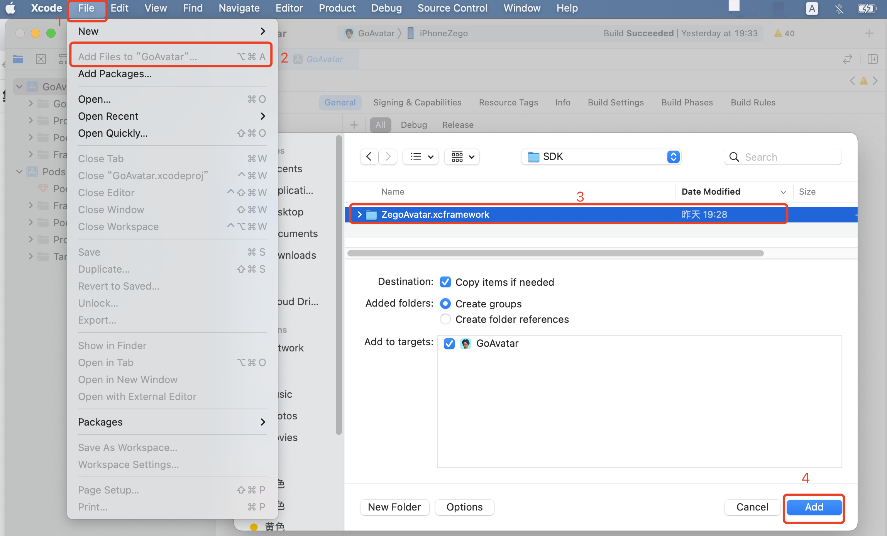Click the sidebar vertical scrollbar

click(x=339, y=285)
